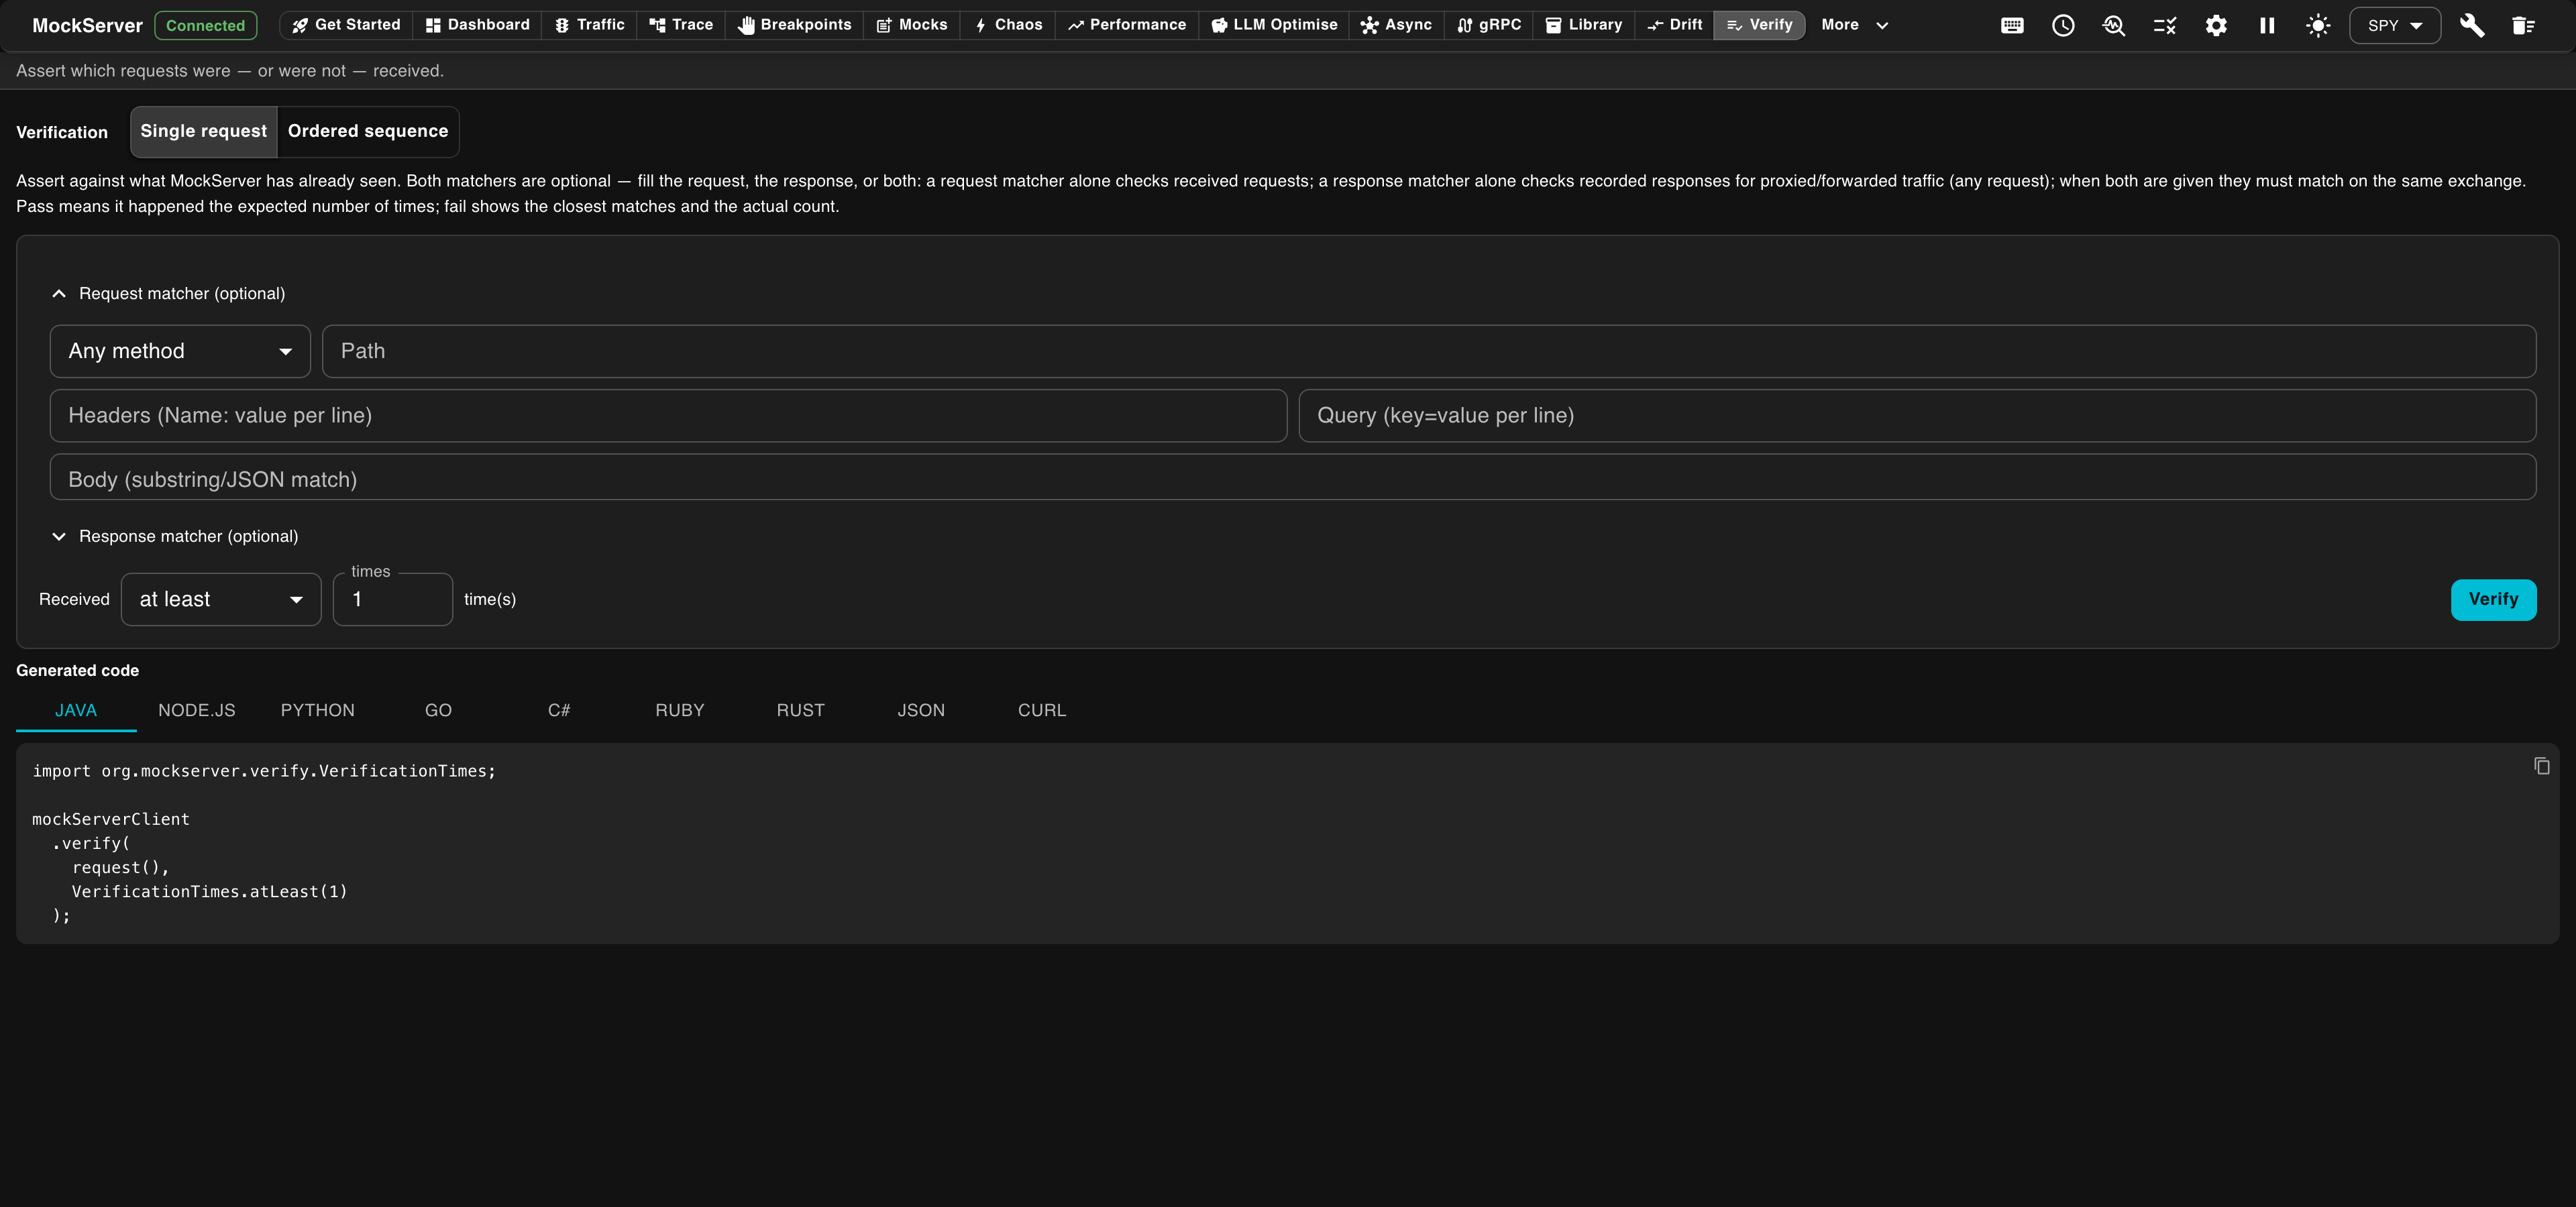2576x1207 pixels.
Task: Open the LLM Optimise page
Action: coord(1274,25)
